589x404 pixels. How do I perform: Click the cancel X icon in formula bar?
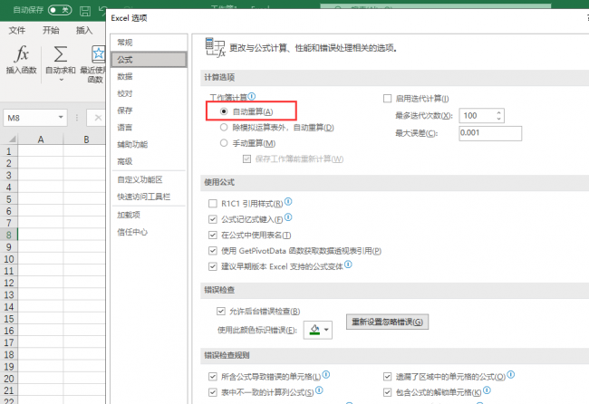(x=98, y=118)
